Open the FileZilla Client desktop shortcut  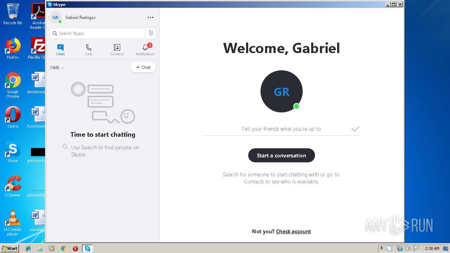tap(37, 48)
